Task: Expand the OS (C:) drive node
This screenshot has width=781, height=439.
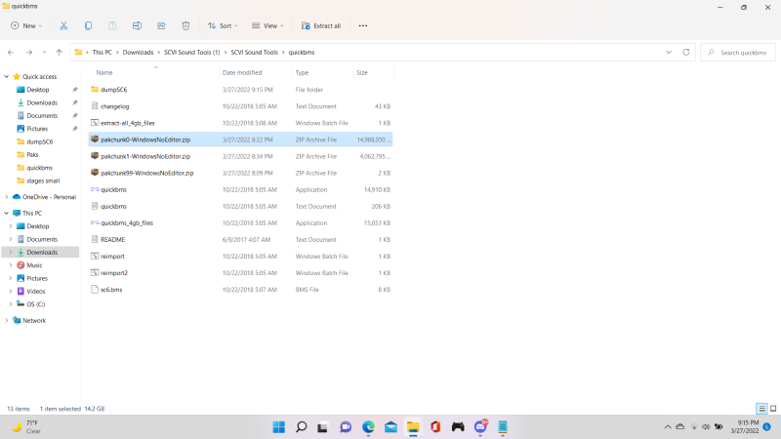Action: click(11, 304)
